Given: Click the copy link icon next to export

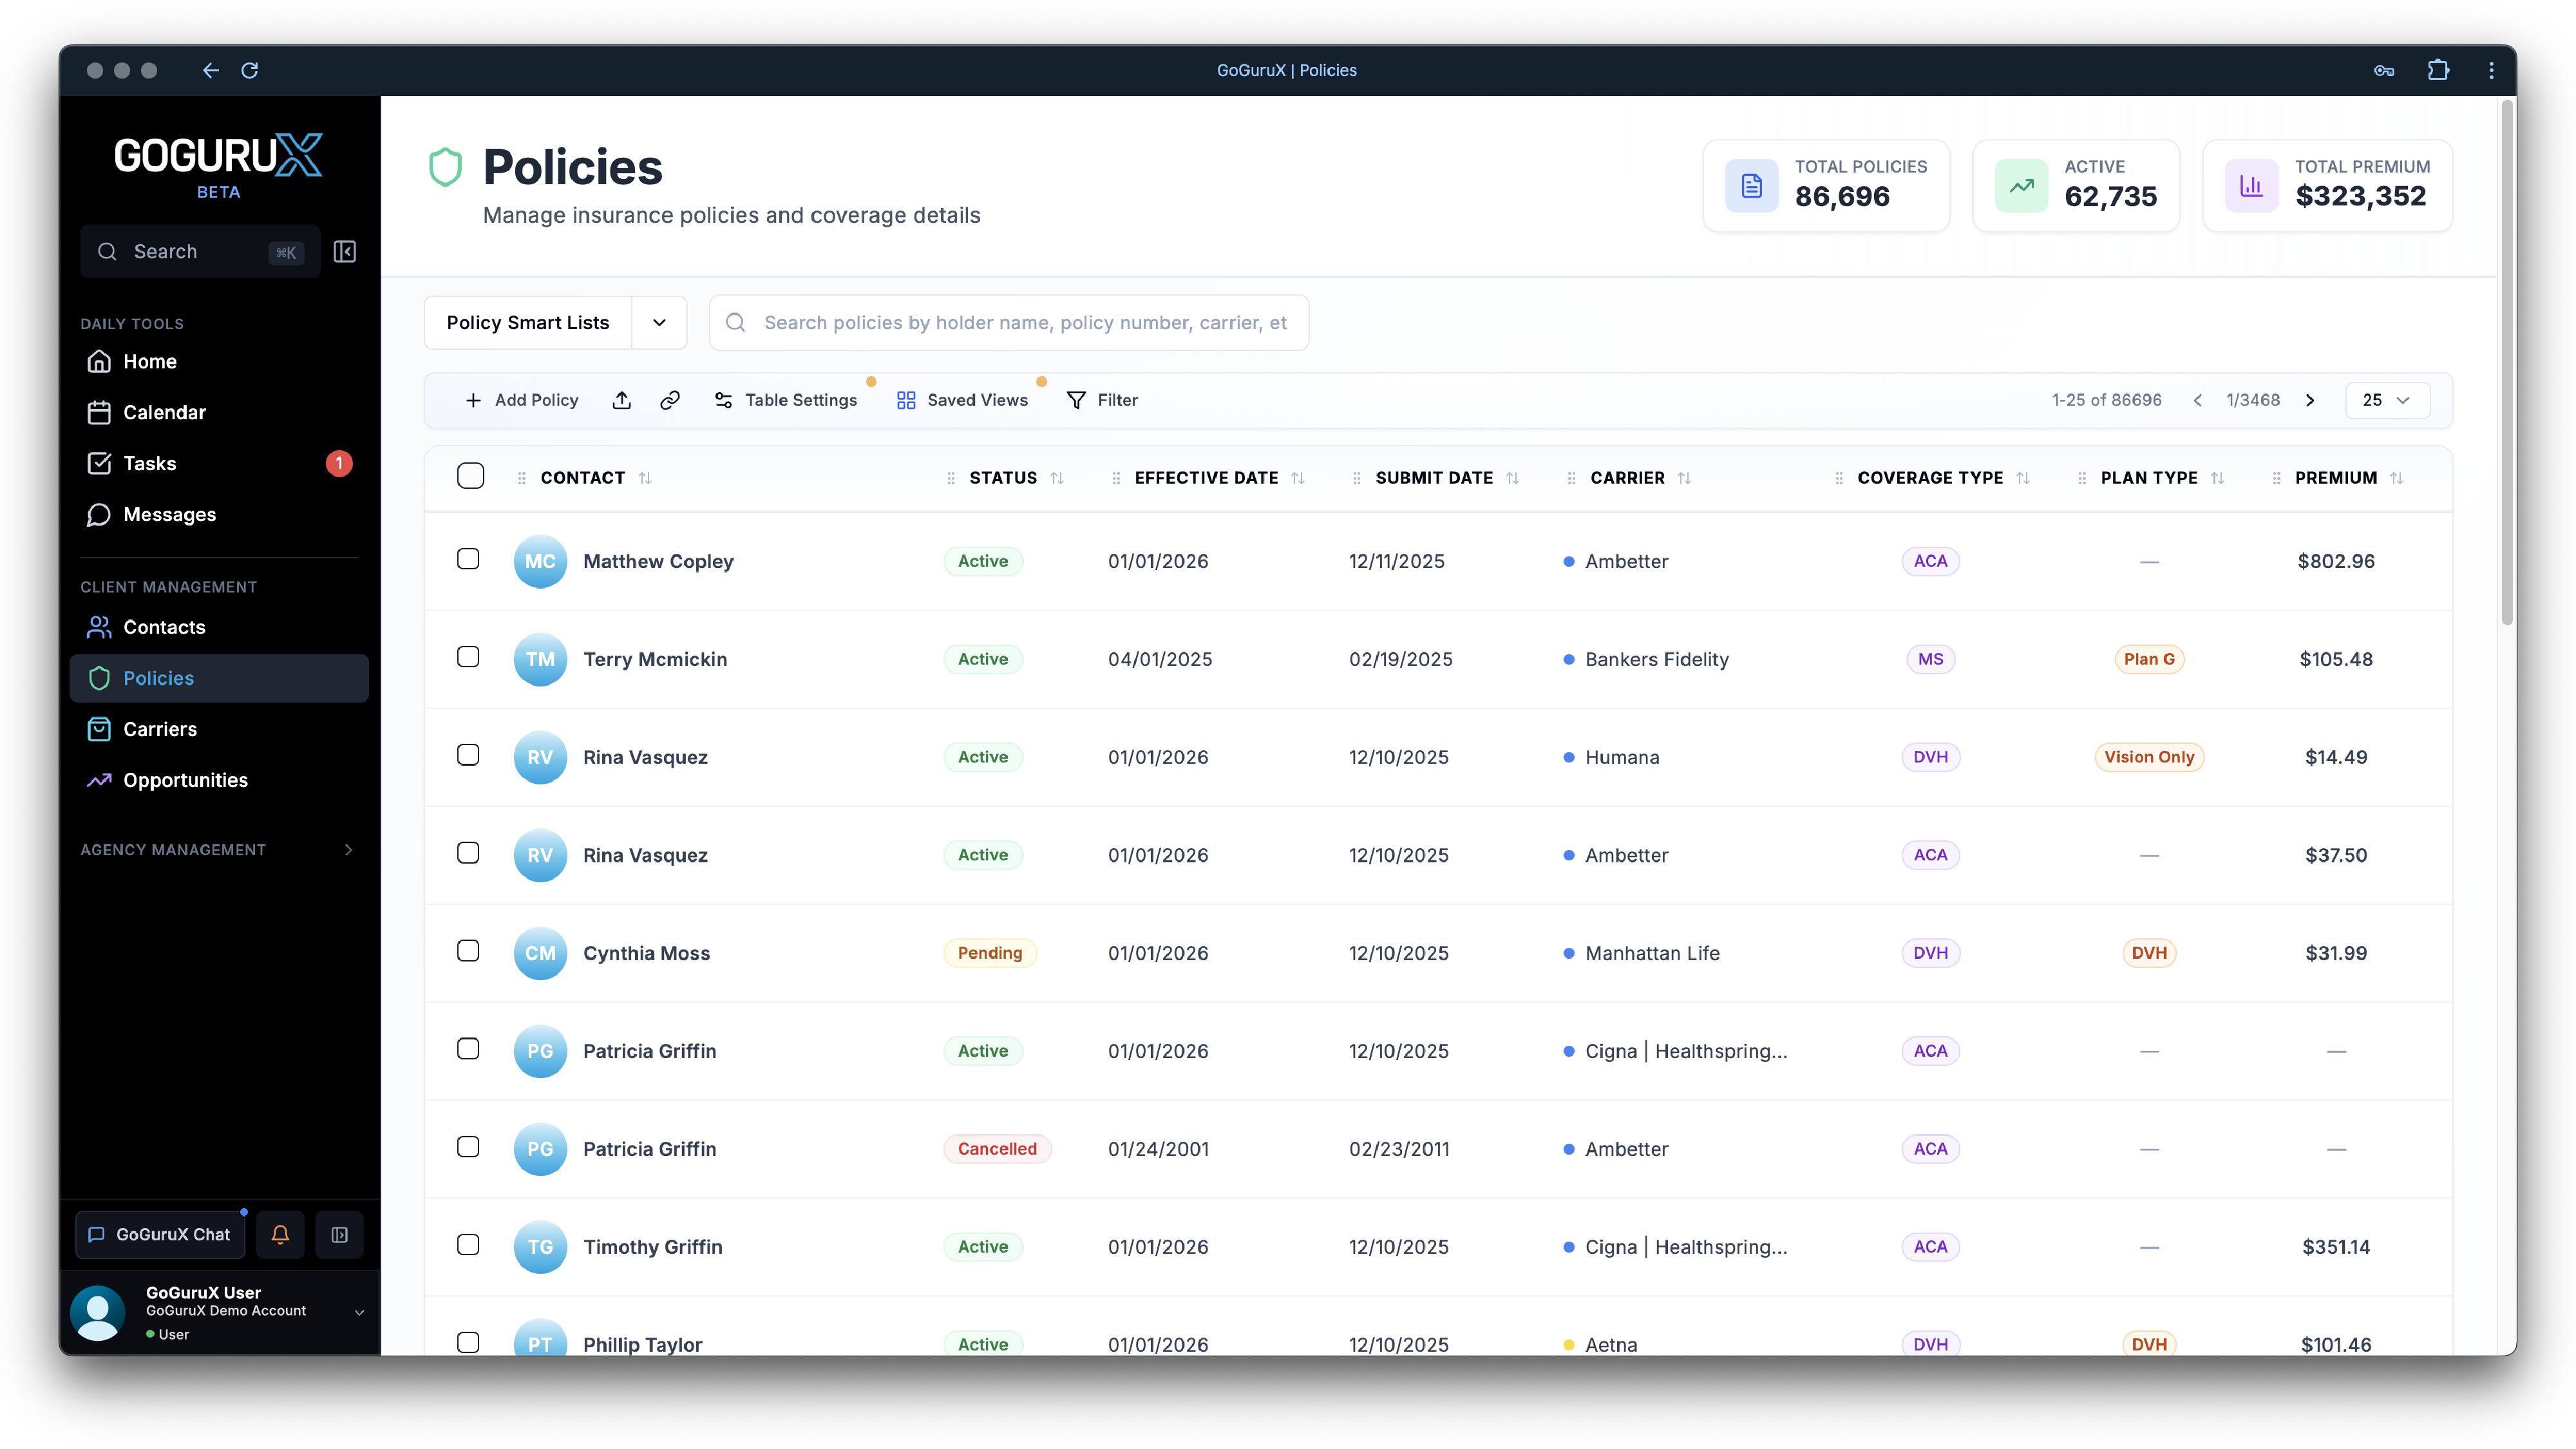Looking at the screenshot, I should (x=670, y=400).
